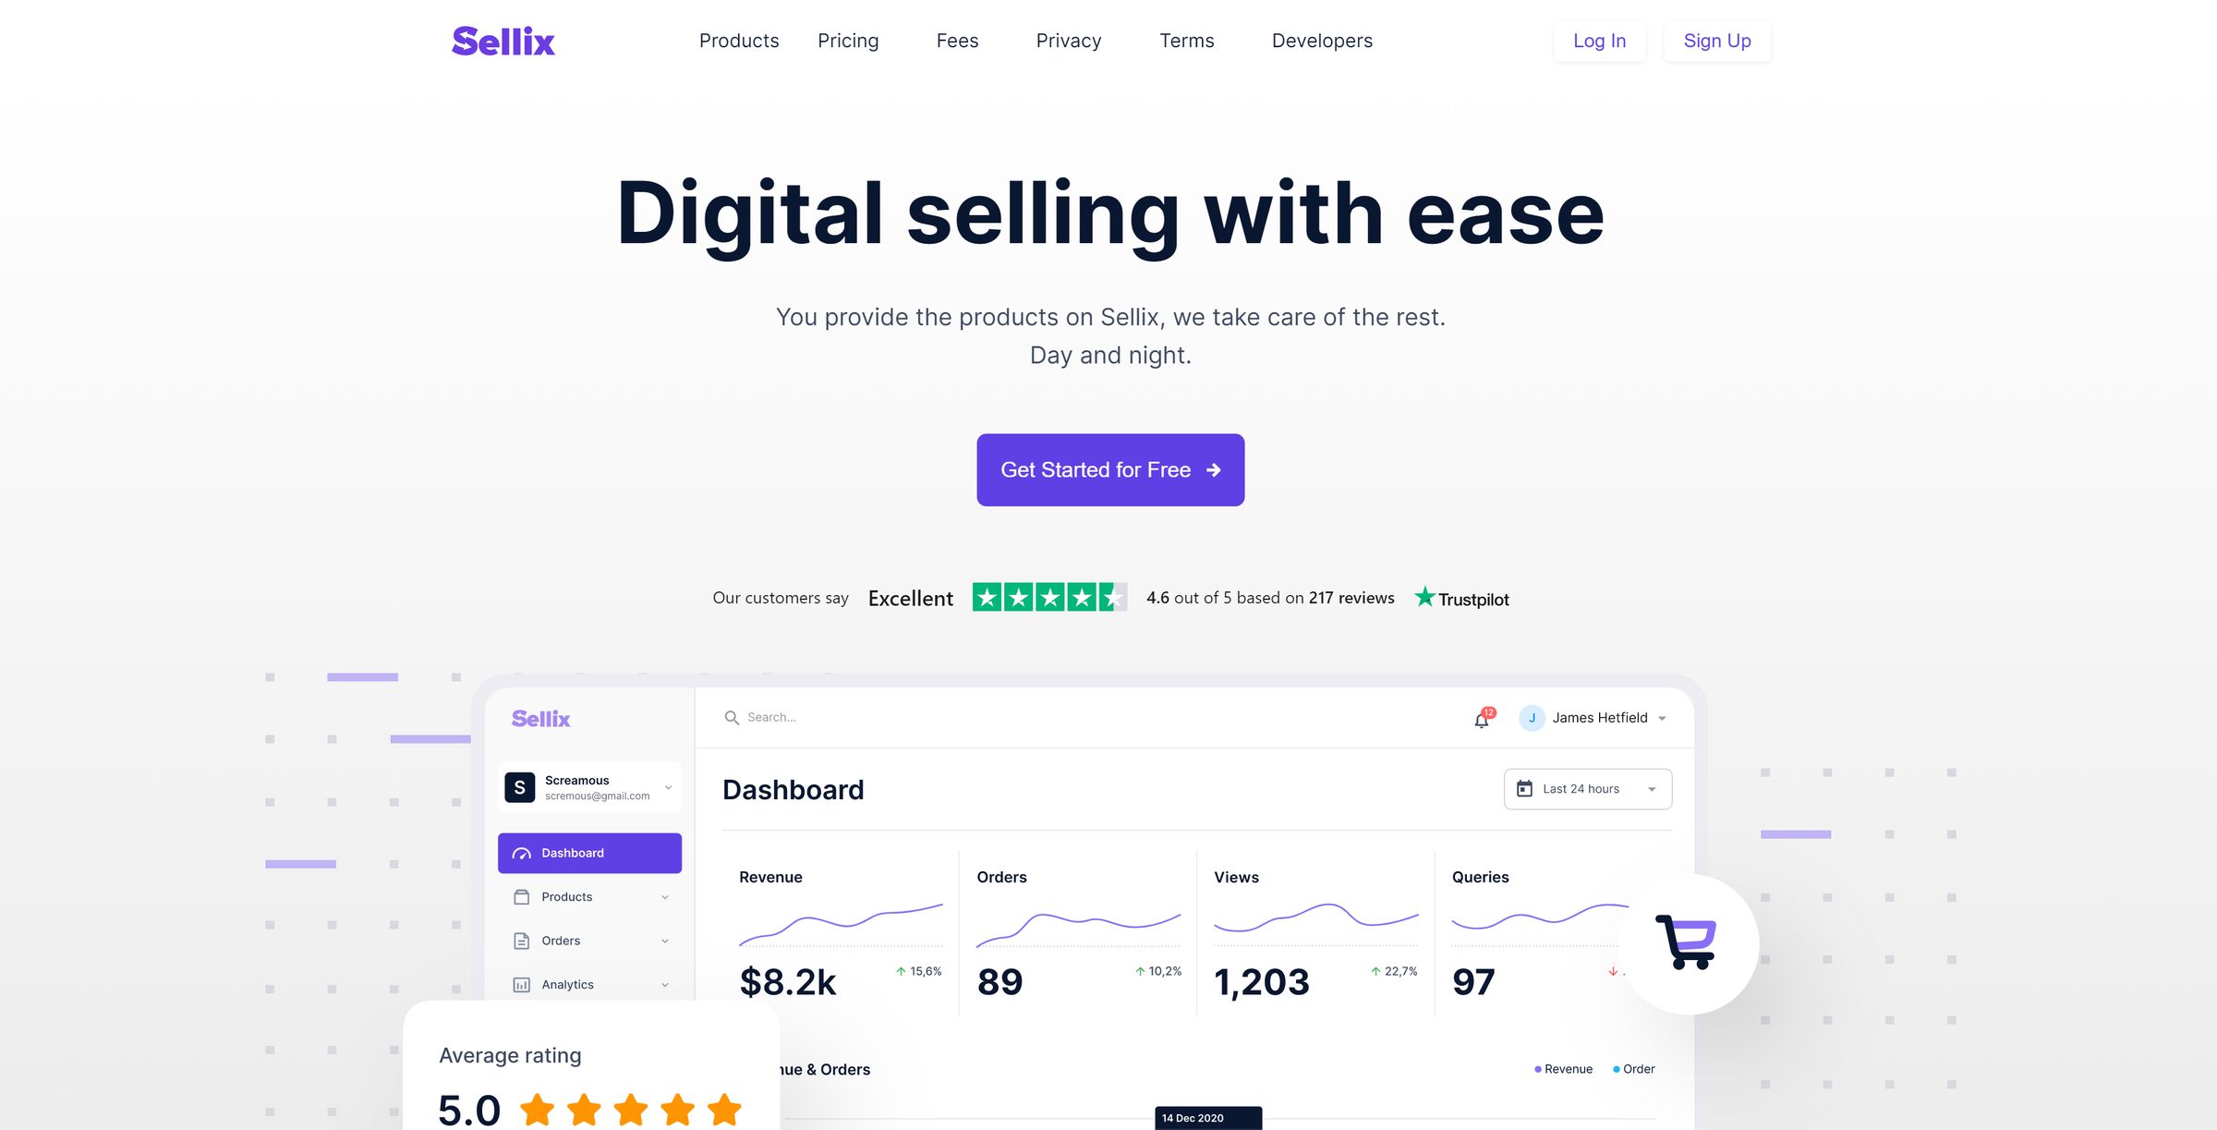Image resolution: width=2217 pixels, height=1130 pixels.
Task: Click the Sign Up link
Action: tap(1715, 39)
